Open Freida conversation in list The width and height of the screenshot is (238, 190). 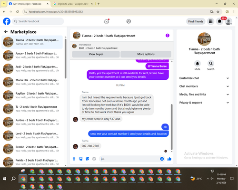click(32, 162)
